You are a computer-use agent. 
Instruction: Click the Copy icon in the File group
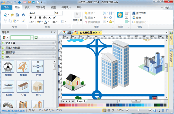click(10, 21)
